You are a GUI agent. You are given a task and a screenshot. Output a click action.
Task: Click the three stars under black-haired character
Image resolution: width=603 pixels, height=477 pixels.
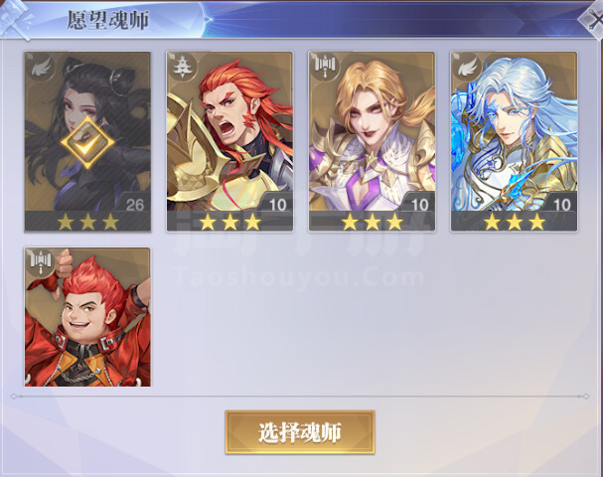pos(88,222)
